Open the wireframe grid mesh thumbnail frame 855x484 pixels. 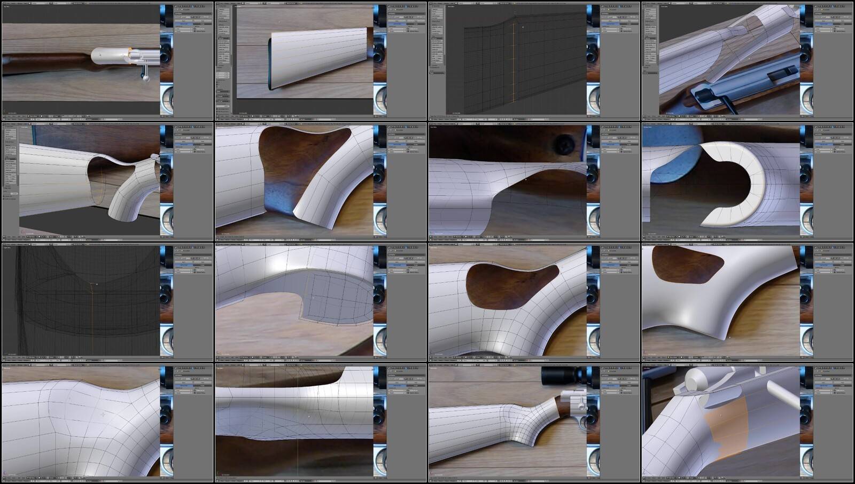534,61
